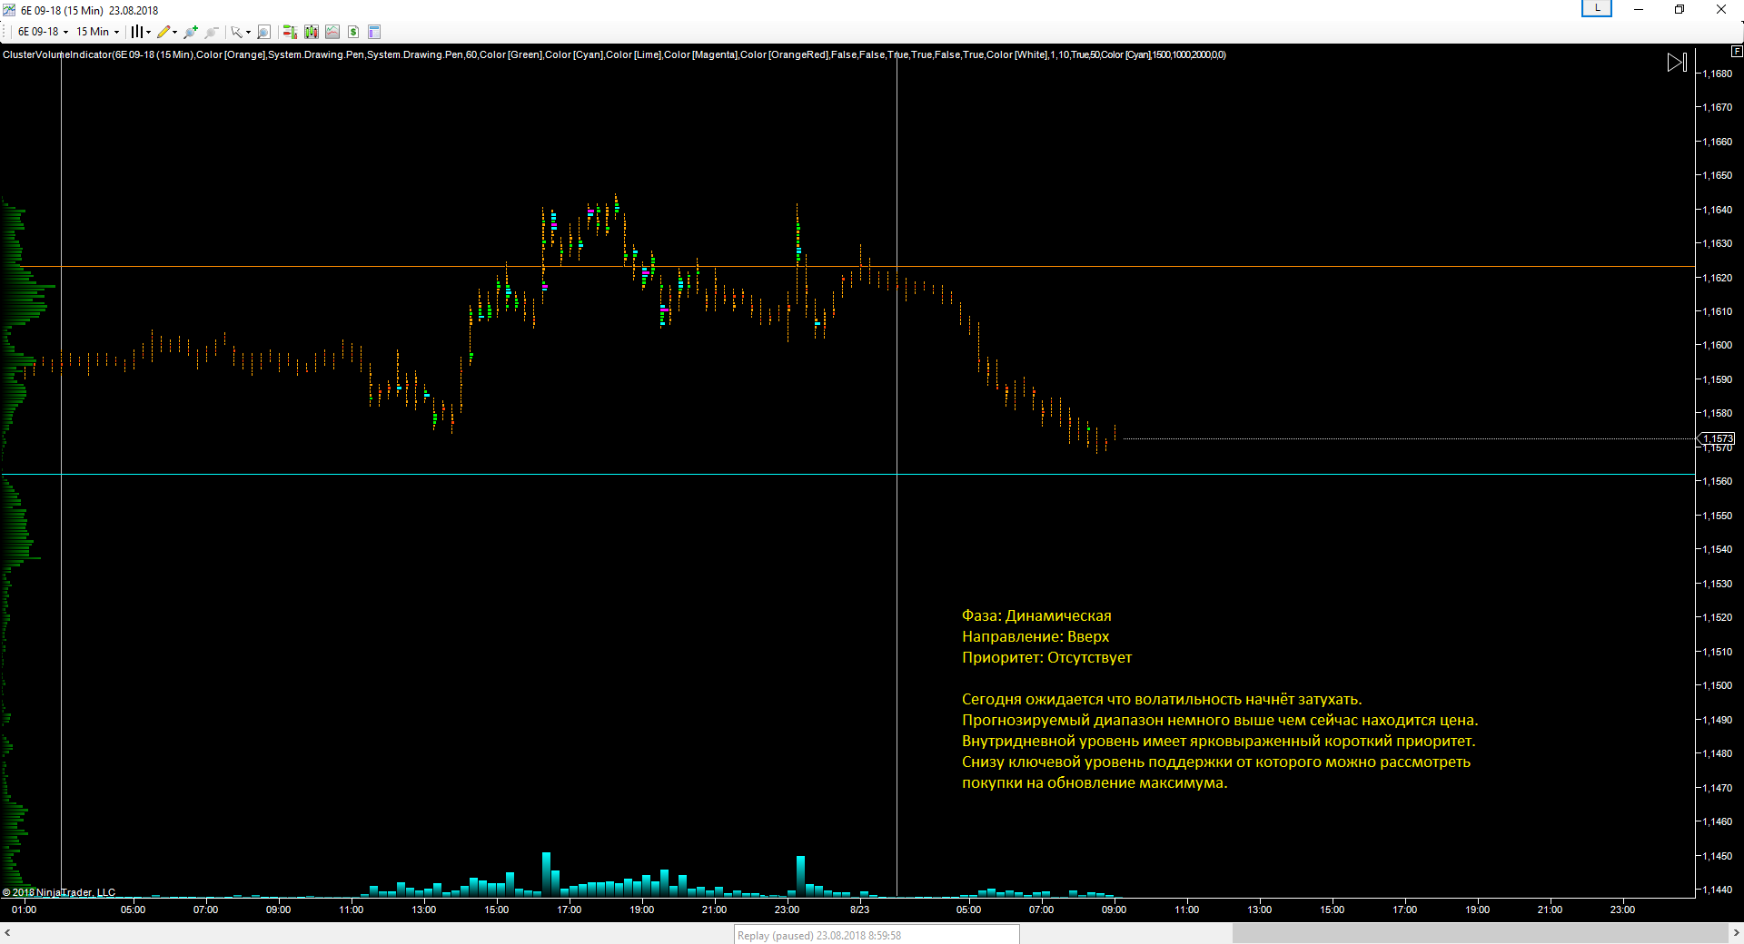The width and height of the screenshot is (1744, 944).
Task: Click the 1,1560 price axis label
Action: coord(1717,481)
